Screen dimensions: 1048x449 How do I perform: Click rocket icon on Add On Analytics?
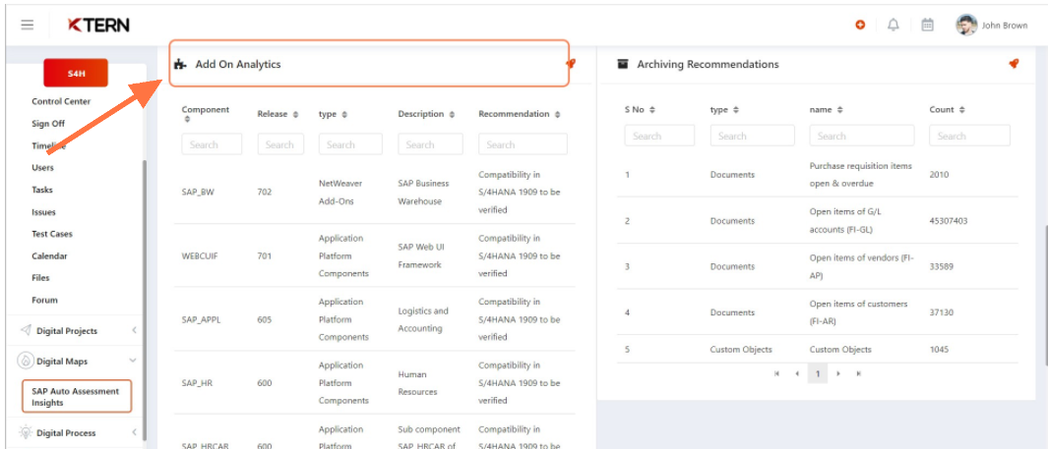(570, 64)
